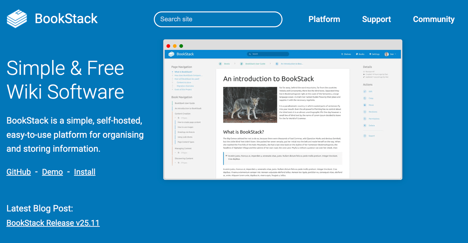468x243 pixels.
Task: Click the blockquote beginning 'In enim justo'
Action: [283, 158]
